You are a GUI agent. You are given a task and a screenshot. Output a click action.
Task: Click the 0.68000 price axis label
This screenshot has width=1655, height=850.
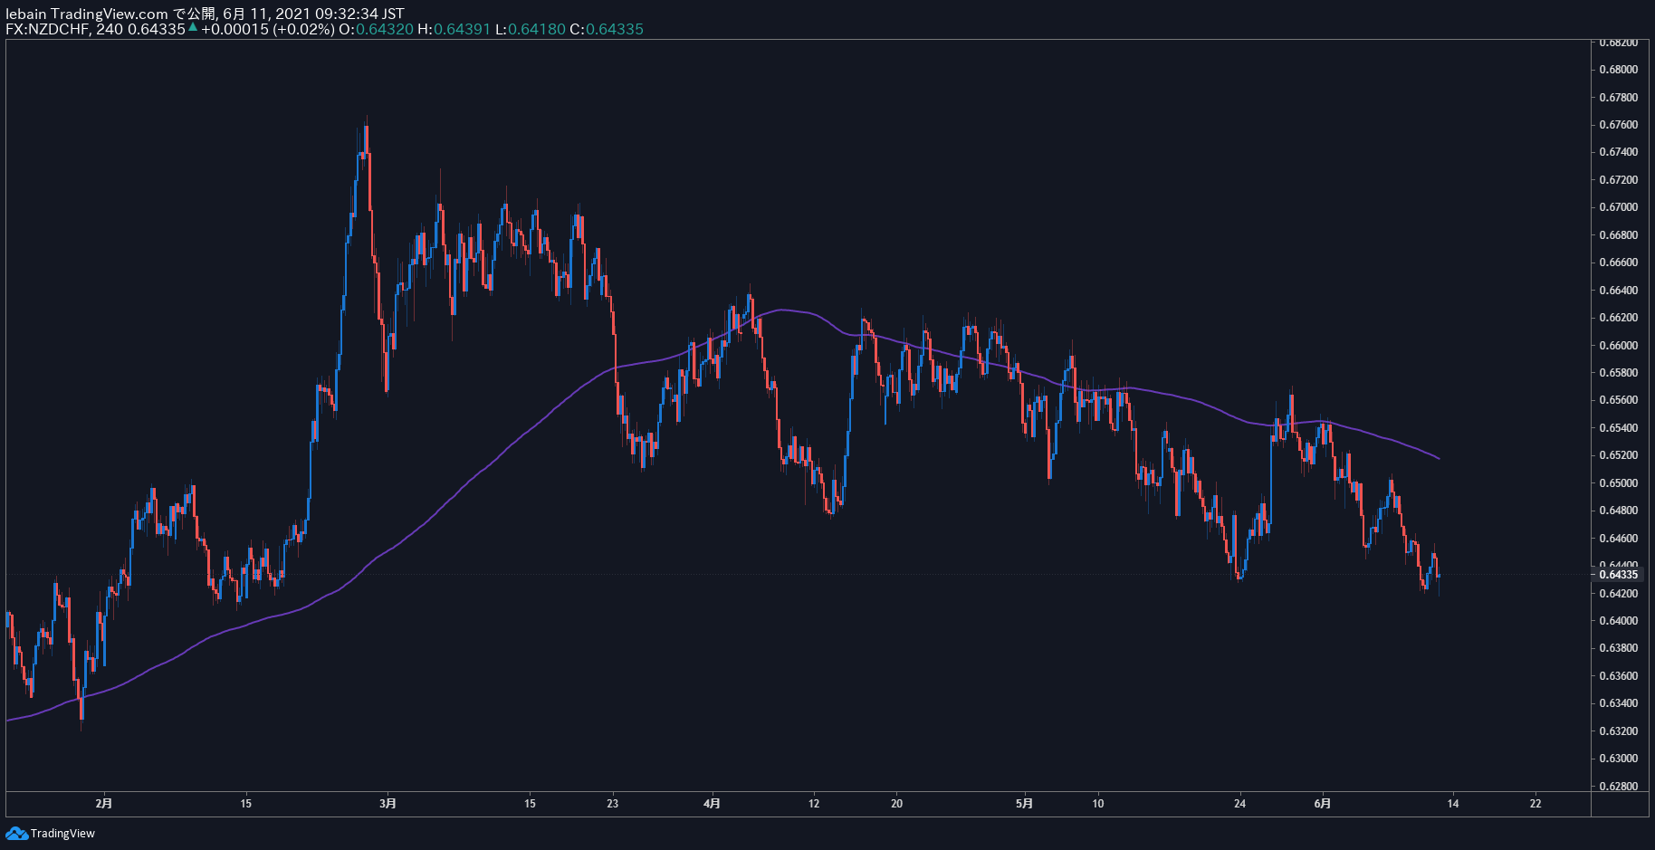pyautogui.click(x=1618, y=70)
